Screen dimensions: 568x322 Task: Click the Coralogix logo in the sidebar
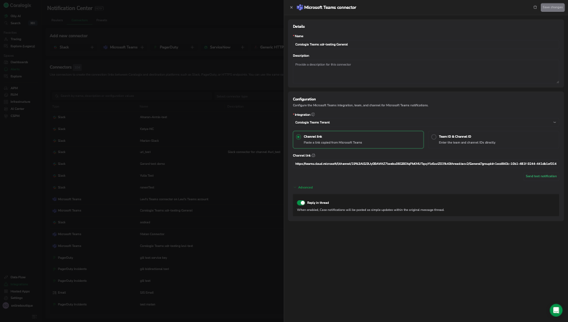(x=17, y=5)
